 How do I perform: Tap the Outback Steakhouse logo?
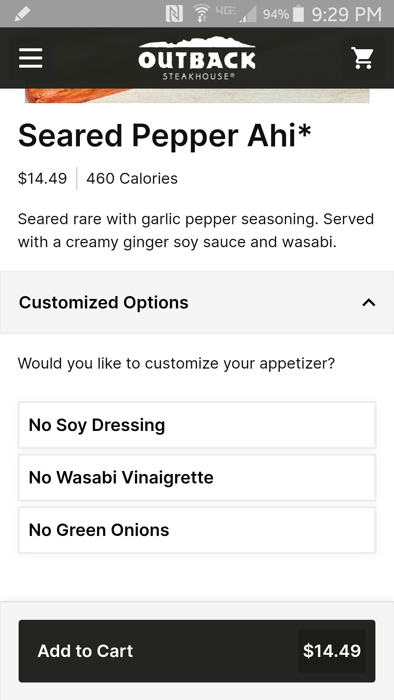click(x=197, y=58)
